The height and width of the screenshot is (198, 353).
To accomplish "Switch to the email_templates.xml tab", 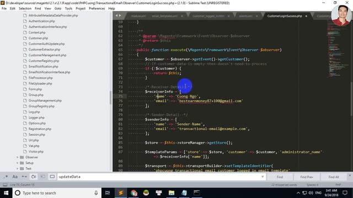I will [164, 16].
